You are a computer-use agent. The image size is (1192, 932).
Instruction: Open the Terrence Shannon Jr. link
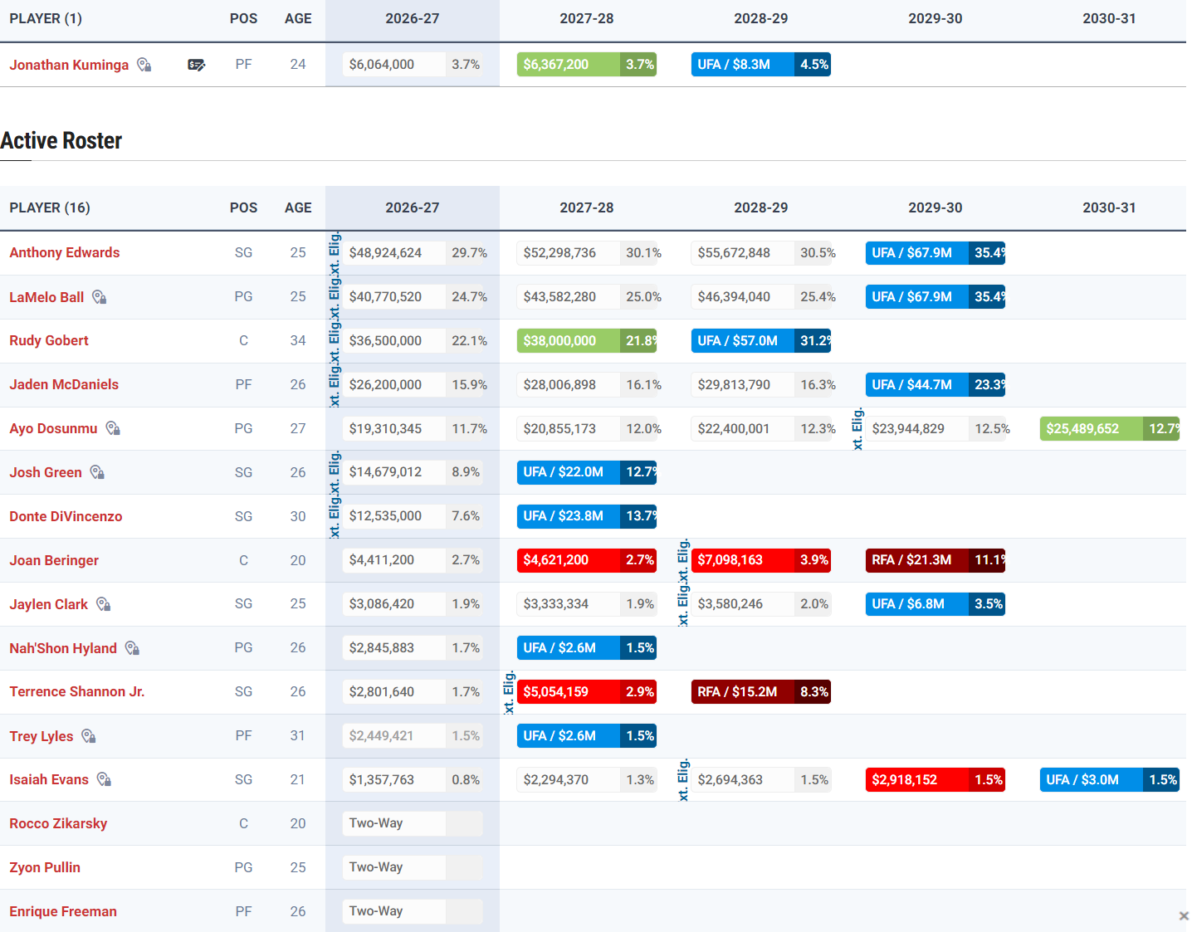(x=77, y=691)
